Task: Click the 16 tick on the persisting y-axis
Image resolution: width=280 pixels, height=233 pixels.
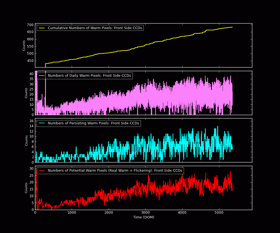Action: click(32, 121)
